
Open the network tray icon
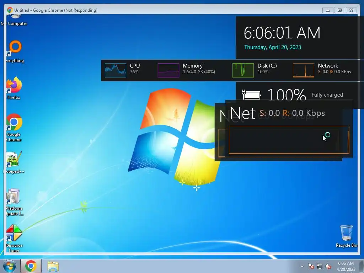pyautogui.click(x=320, y=266)
